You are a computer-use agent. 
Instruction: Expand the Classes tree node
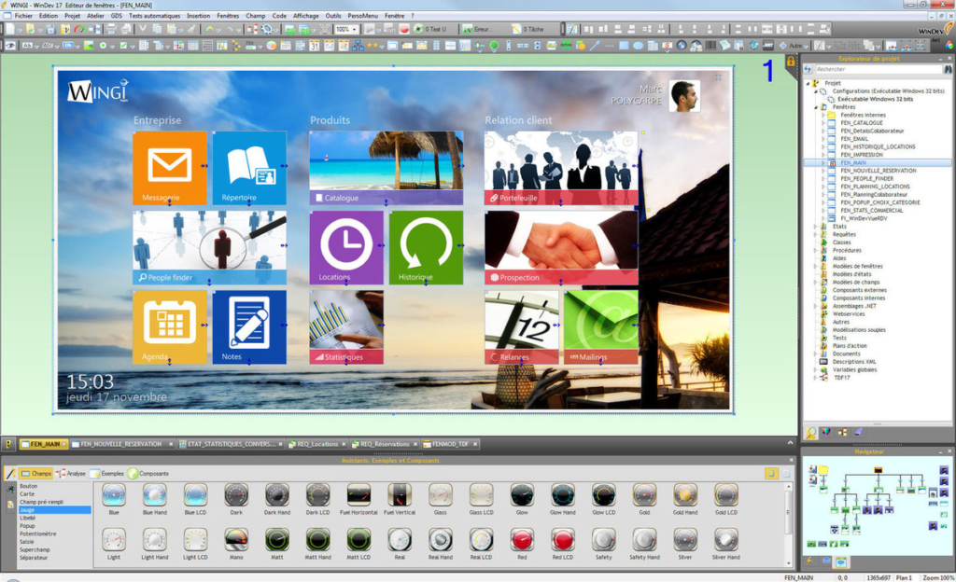point(815,242)
